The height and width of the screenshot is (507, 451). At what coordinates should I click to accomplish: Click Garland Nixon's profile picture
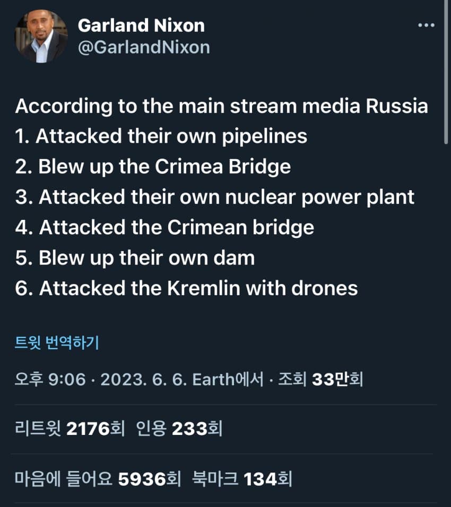pos(41,37)
